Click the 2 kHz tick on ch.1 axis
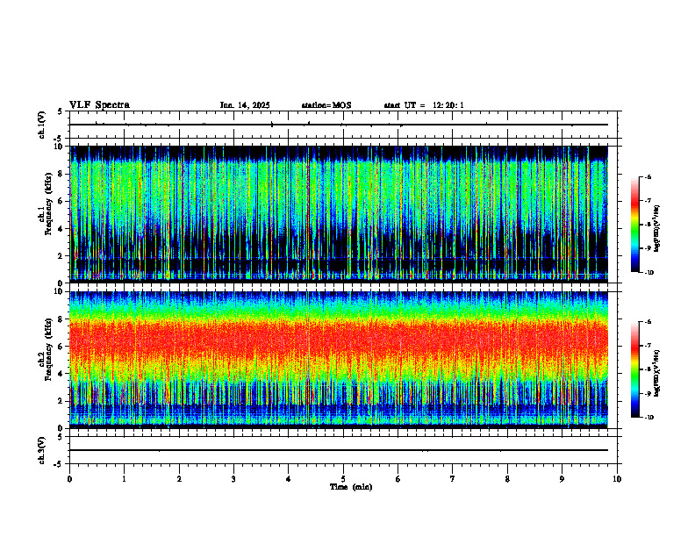This screenshot has width=695, height=537. 61,256
